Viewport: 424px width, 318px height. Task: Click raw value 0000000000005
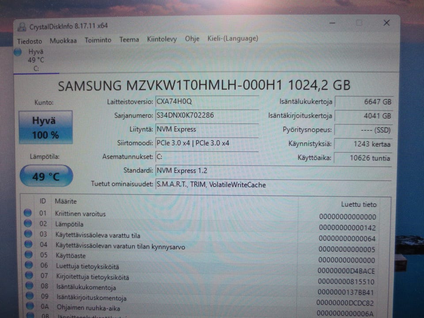347,249
